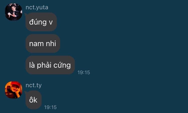Select the "là phải cứng" message bubble
The image size is (188, 113).
coord(50,65)
